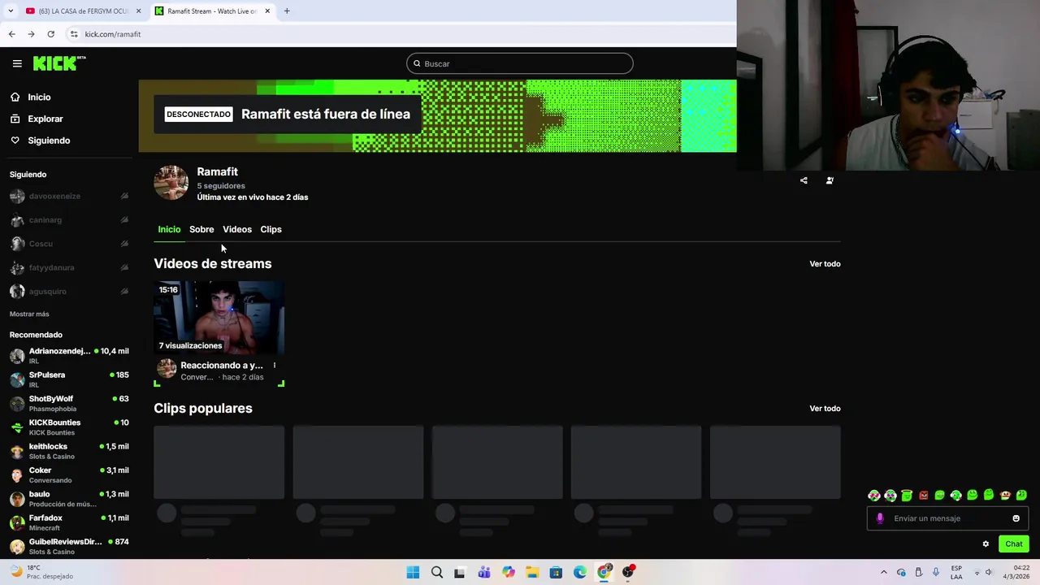This screenshot has height=585, width=1040.
Task: Open recommended channel keithlocks
Action: click(x=69, y=451)
